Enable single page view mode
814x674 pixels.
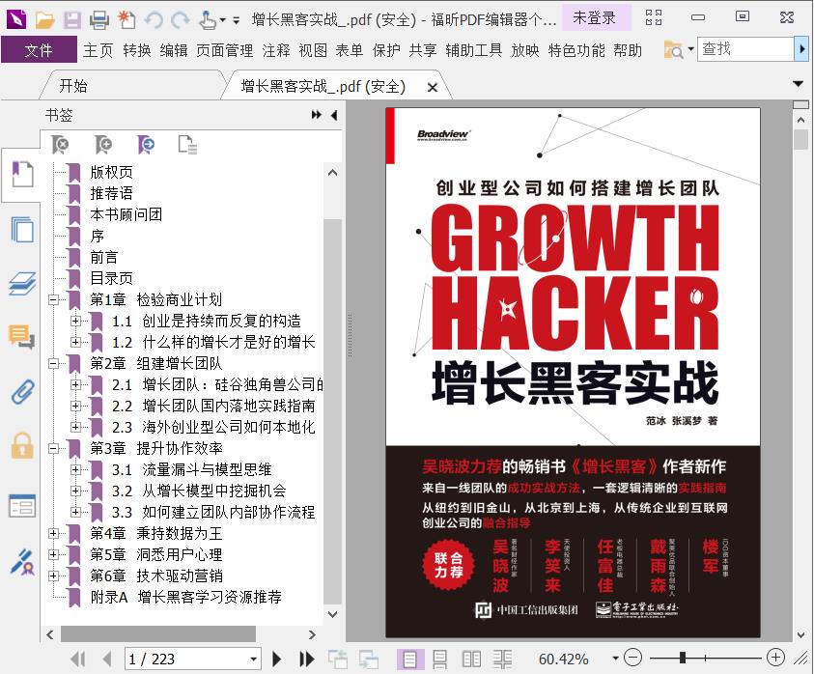coord(410,660)
